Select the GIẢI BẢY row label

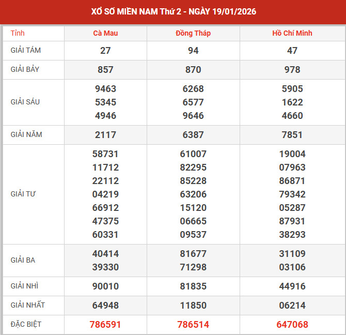(25, 69)
